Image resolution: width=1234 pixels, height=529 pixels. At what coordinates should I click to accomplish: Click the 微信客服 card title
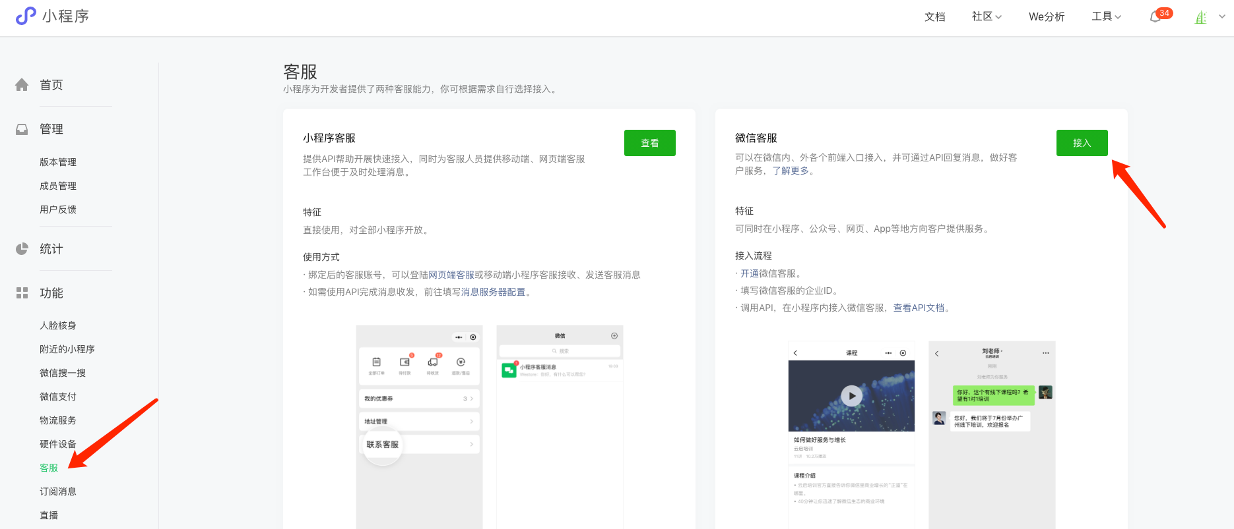[x=756, y=138]
